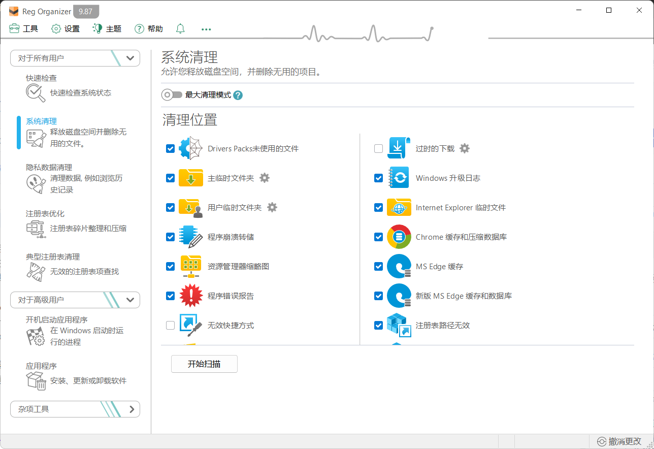Click the 典型注册表清理 icon
The height and width of the screenshot is (449, 654).
(36, 272)
